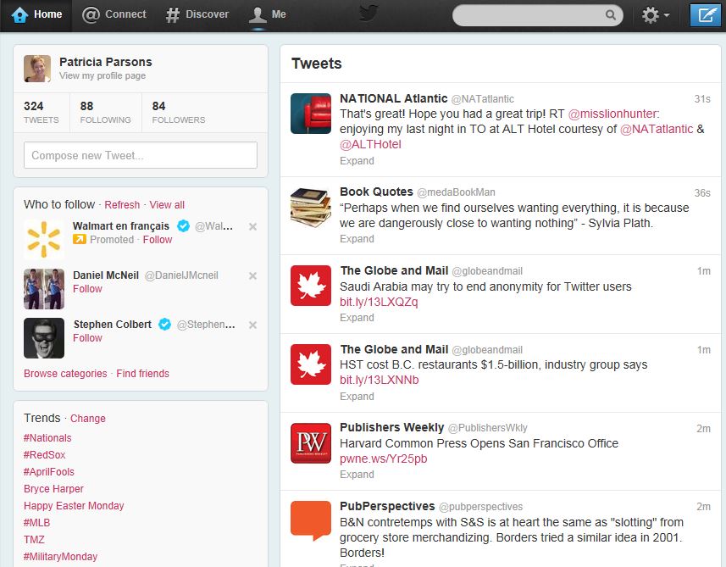Go to the Home tab
This screenshot has width=726, height=567.
pos(37,14)
